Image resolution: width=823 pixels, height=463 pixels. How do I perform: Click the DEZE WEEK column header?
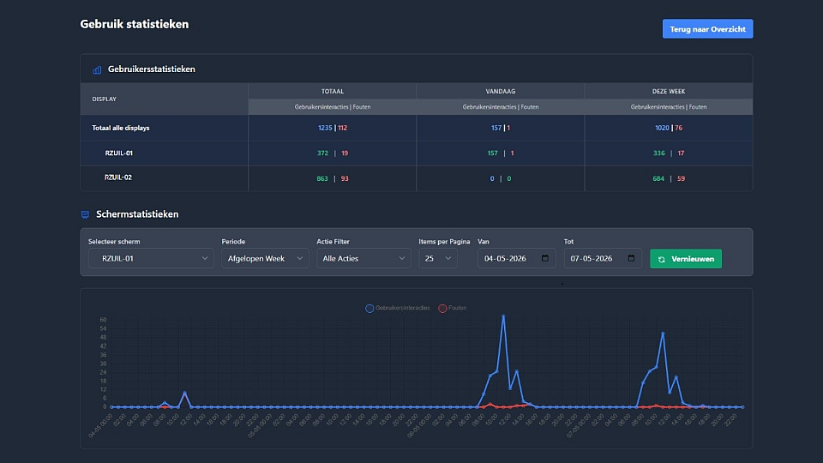pos(668,92)
